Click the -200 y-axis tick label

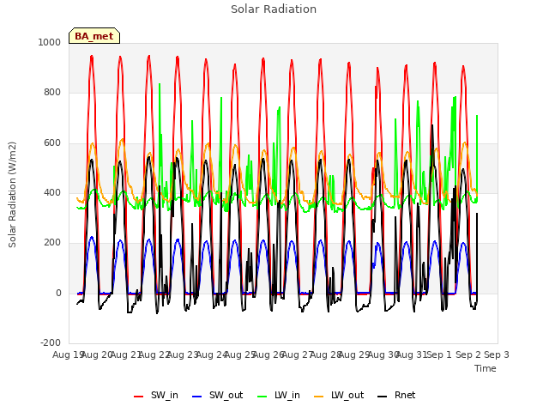51,342
